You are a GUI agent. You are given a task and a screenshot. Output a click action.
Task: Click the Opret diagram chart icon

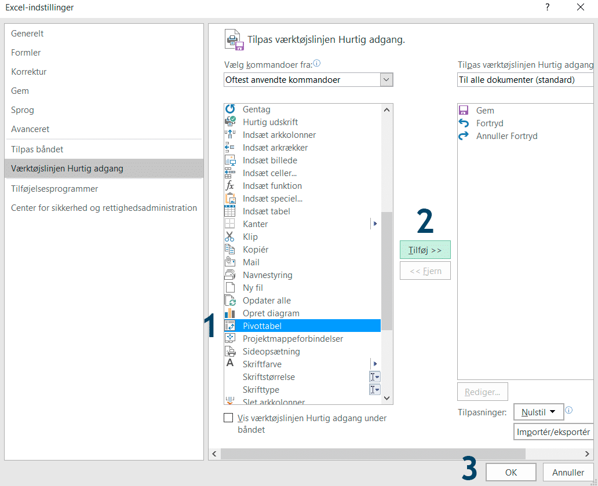[230, 313]
